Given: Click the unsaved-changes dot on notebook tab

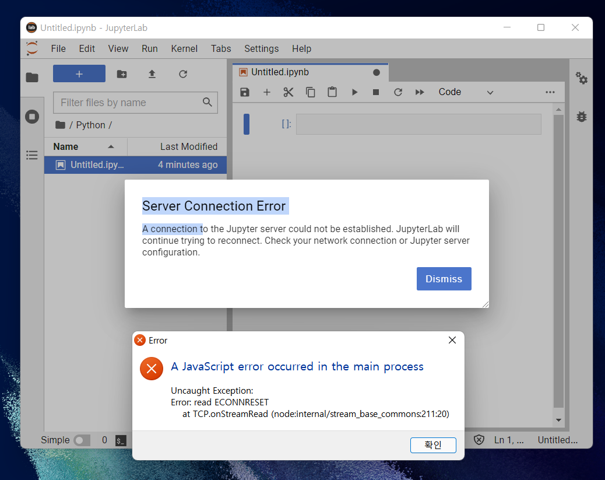Looking at the screenshot, I should 377,72.
